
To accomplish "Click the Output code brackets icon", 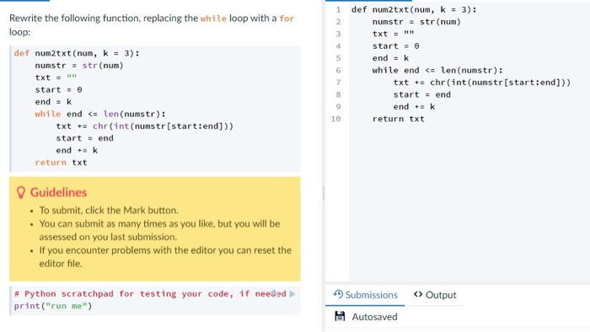I will click(418, 294).
